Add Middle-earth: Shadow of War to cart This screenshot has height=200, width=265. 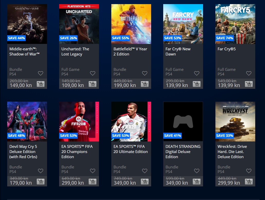click(41, 84)
